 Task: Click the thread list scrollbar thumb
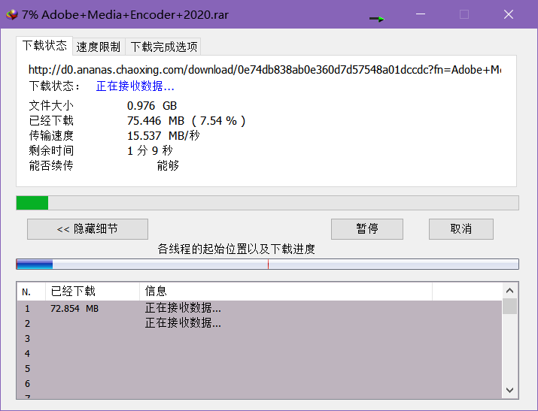click(510, 307)
